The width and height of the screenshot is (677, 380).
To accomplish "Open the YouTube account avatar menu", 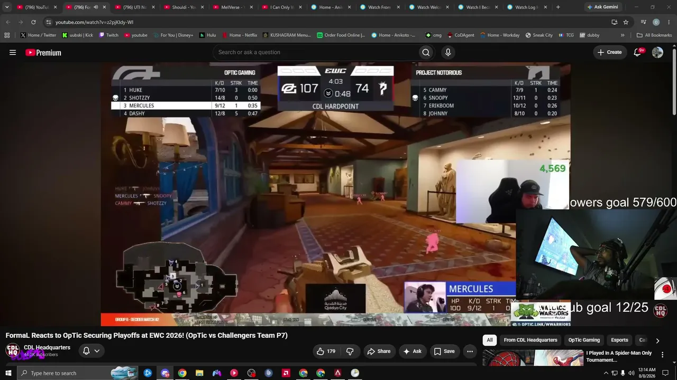I will click(657, 52).
